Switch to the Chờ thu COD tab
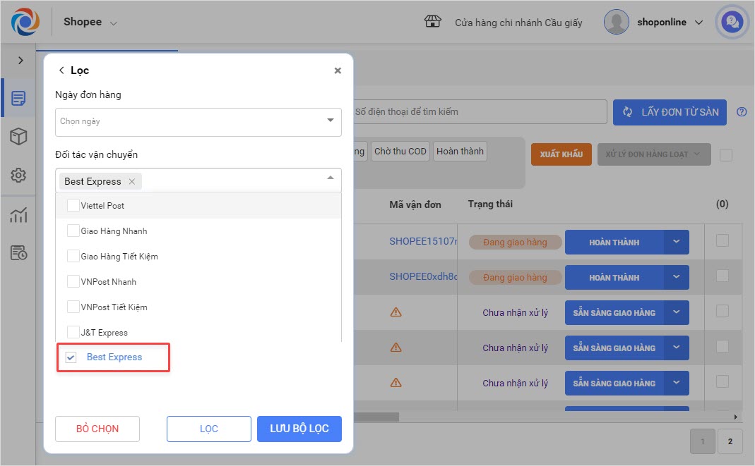This screenshot has height=466, width=755. [x=400, y=152]
